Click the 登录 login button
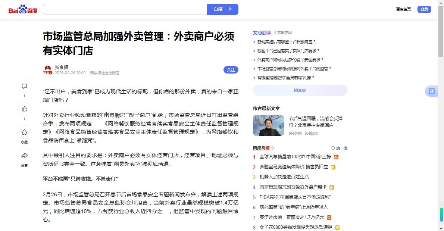Viewport: 444px width, 231px height. click(424, 9)
